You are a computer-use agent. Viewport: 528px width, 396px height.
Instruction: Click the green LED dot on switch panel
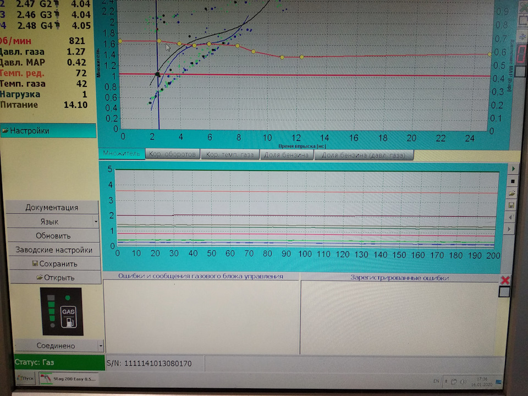68,298
